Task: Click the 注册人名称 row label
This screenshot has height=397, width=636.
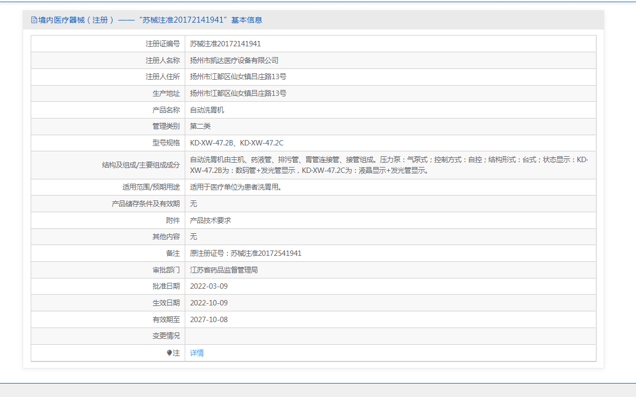Action: click(x=163, y=60)
